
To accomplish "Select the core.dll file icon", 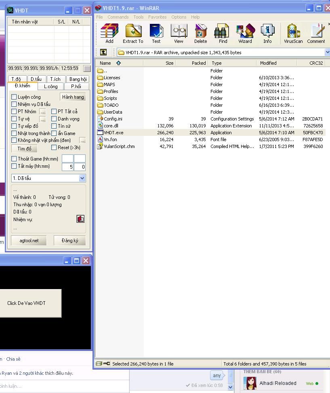I will pos(100,126).
